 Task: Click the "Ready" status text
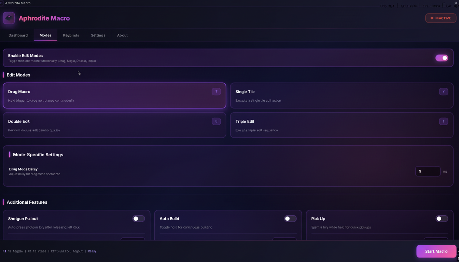coord(92,251)
